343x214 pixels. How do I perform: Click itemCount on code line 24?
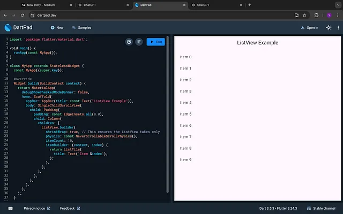[55, 141]
